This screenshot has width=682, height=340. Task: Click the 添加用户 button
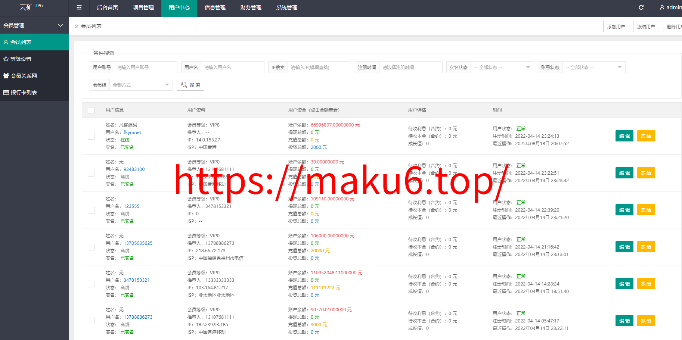(x=616, y=26)
